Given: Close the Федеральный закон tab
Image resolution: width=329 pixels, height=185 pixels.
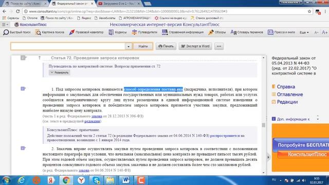Looking at the screenshot, I should [92, 4].
